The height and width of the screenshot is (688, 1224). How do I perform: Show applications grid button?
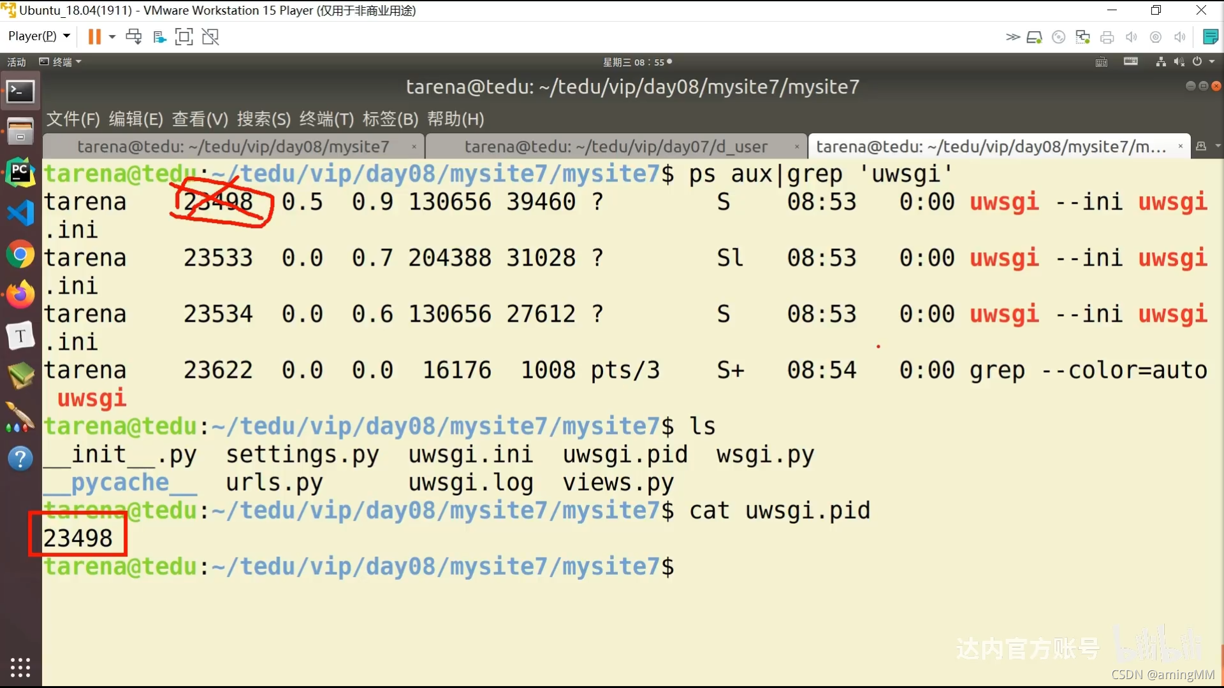tap(20, 667)
